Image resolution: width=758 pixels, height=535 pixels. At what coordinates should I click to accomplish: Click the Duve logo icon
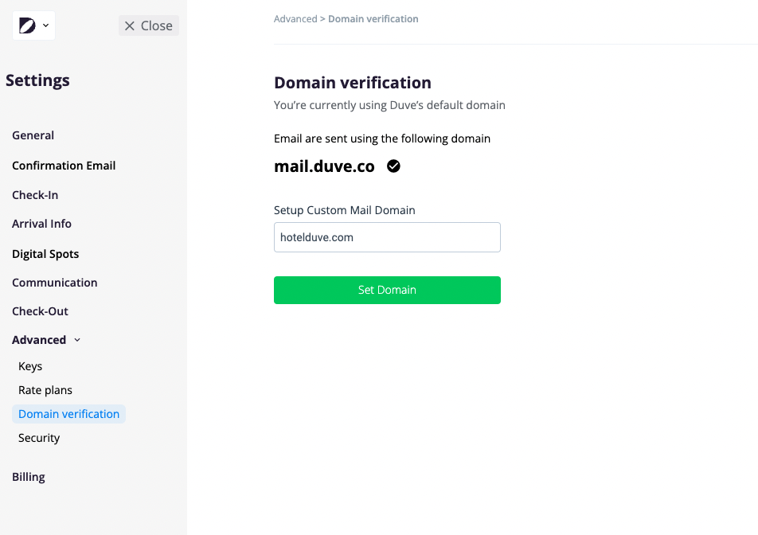[x=27, y=25]
